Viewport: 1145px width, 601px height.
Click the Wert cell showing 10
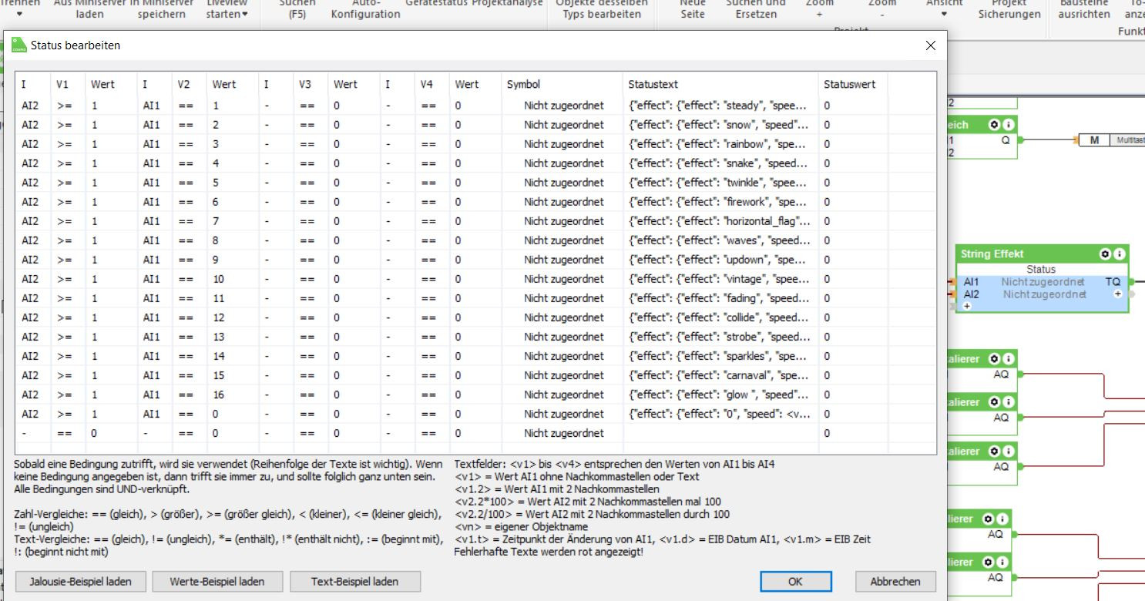pos(233,279)
